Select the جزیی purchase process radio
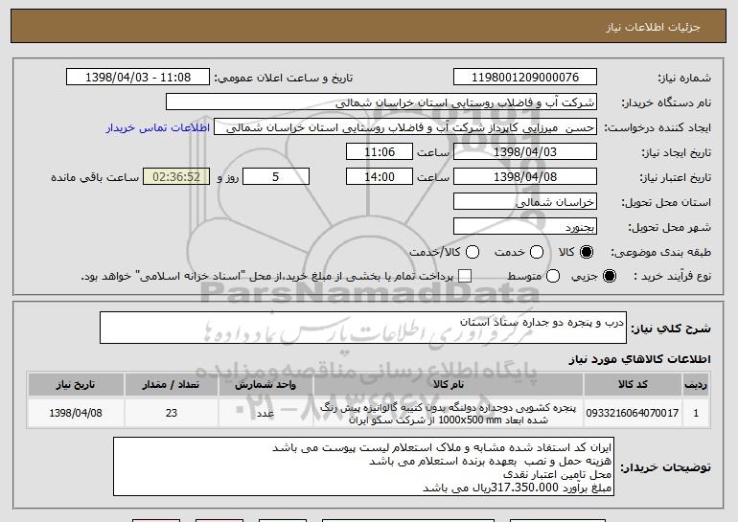The height and width of the screenshot is (522, 738). 610,277
